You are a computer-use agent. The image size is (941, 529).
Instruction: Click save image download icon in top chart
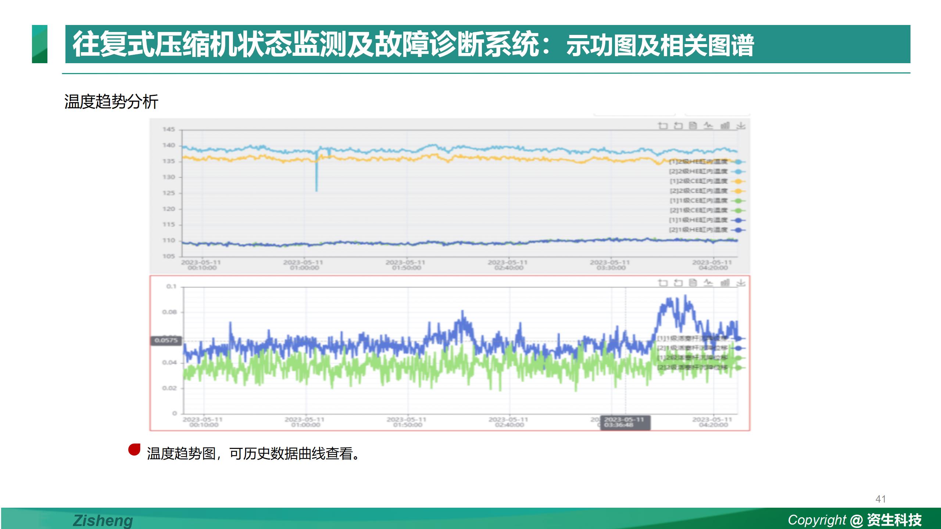tap(741, 126)
